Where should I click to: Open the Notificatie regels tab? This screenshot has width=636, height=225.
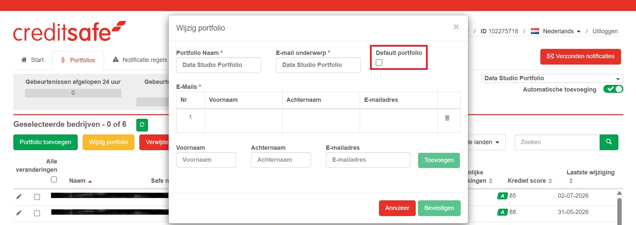[140, 60]
